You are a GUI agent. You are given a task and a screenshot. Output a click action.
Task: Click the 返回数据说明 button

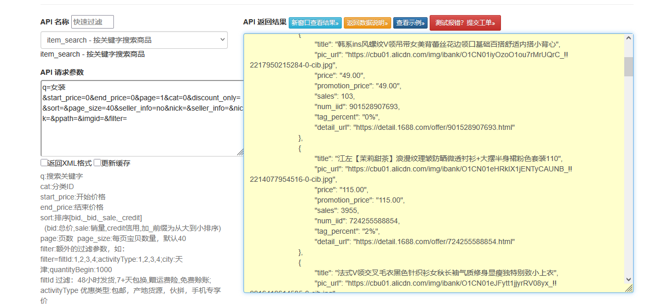367,23
